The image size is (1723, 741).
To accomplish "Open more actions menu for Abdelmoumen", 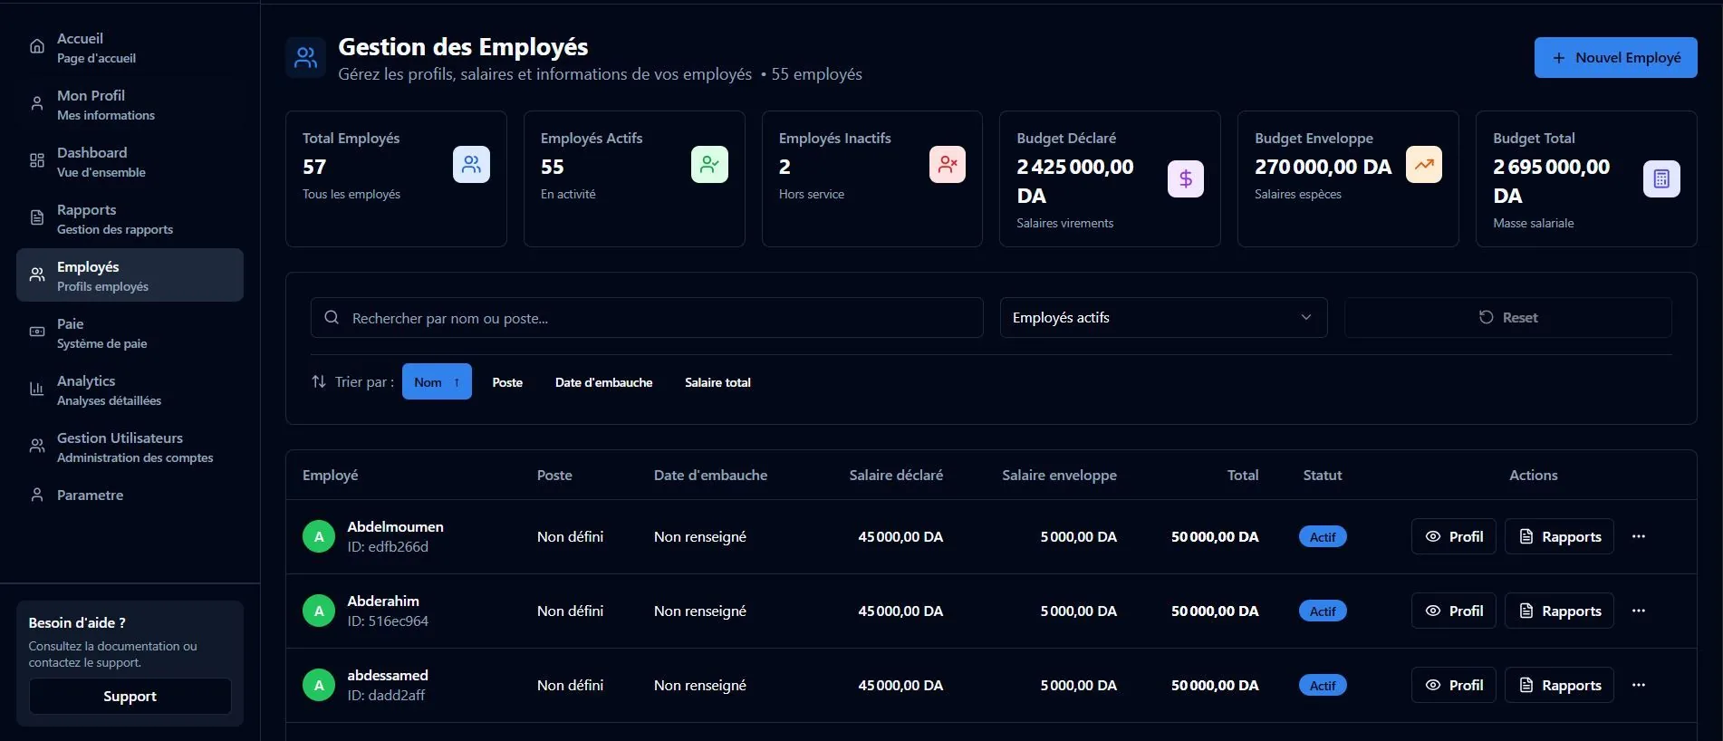I will 1639,537.
